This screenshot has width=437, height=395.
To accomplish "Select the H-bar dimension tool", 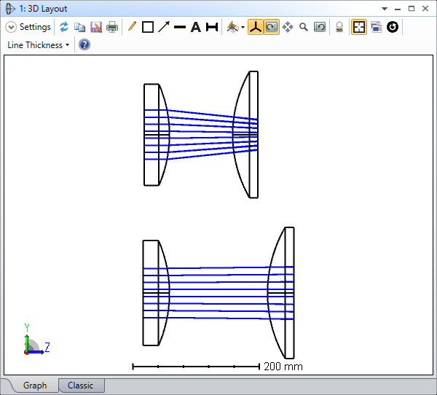I will (x=212, y=27).
